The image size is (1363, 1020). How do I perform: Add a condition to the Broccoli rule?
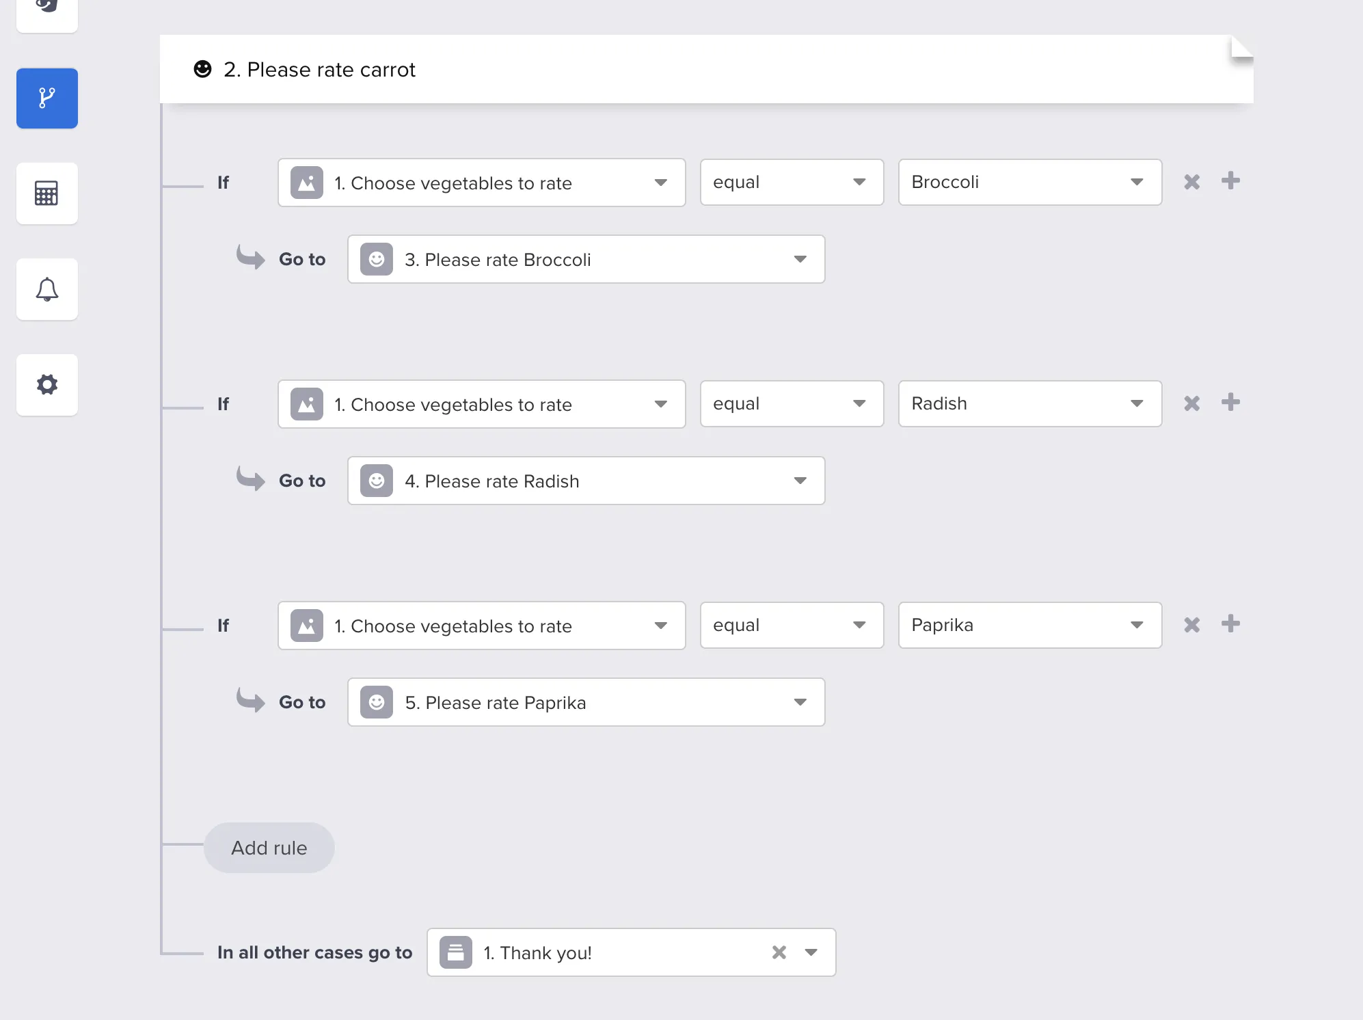tap(1230, 181)
